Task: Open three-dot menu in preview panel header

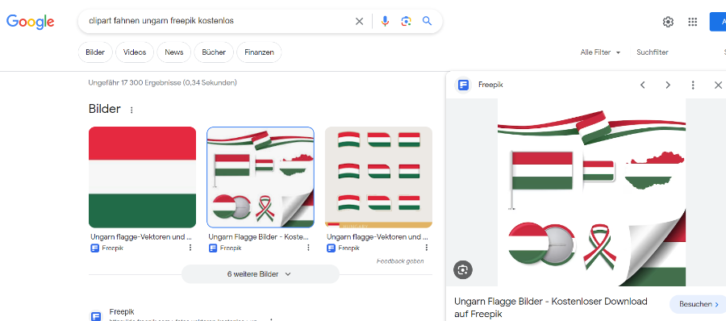Action: (693, 85)
